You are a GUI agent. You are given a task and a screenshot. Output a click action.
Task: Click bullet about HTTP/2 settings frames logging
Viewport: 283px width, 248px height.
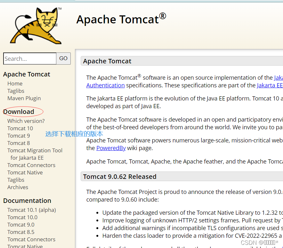click(192, 220)
